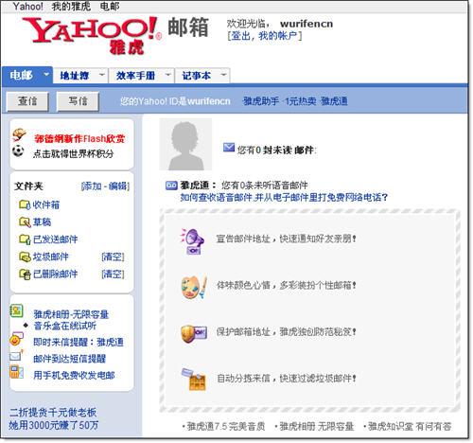Click the auto-sort mailbox icon
The width and height of the screenshot is (473, 443).
tap(194, 380)
